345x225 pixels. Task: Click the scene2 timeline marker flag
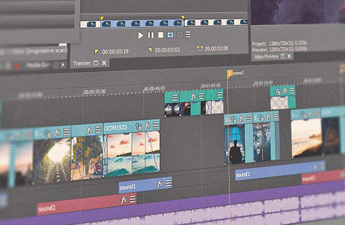coord(229,74)
